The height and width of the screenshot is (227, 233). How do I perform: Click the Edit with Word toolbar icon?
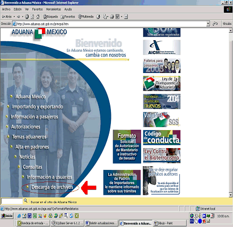[x=117, y=17]
